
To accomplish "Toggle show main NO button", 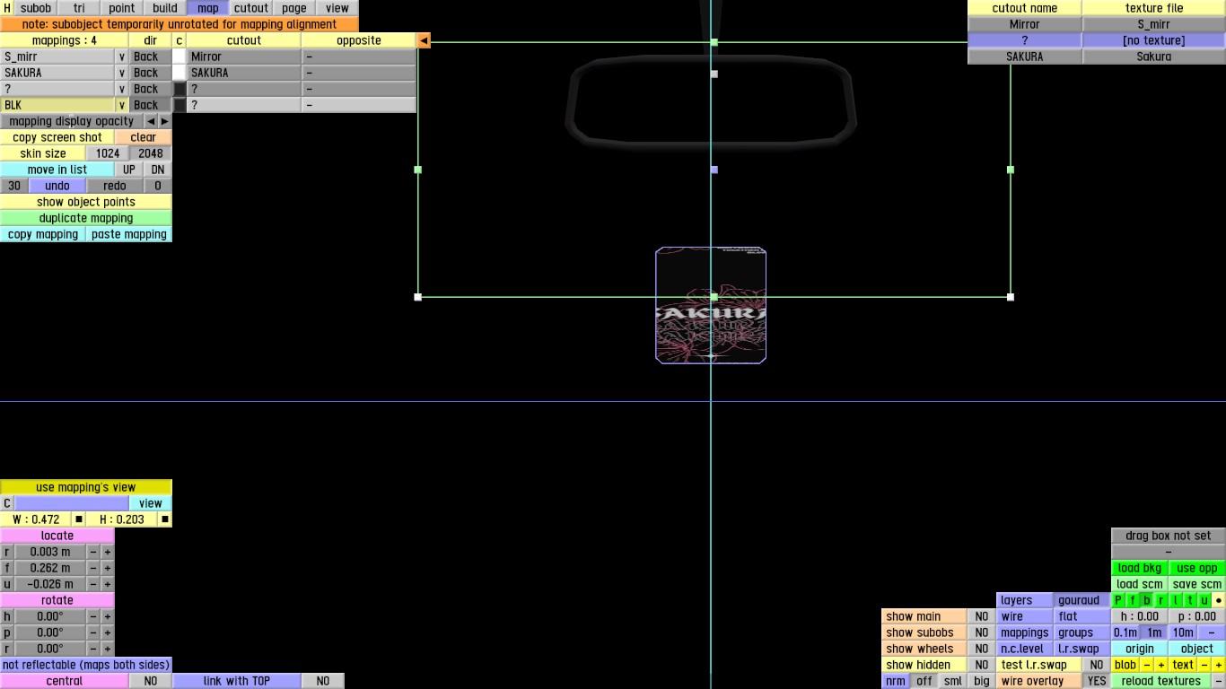I will [x=982, y=616].
